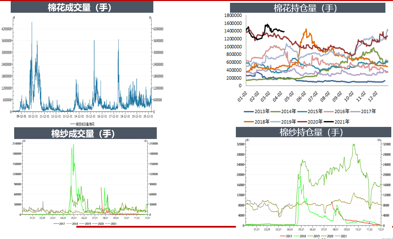The image size is (393, 239).
Task: Click the 棉花持仓量（手） chart title
Action: (x=307, y=8)
